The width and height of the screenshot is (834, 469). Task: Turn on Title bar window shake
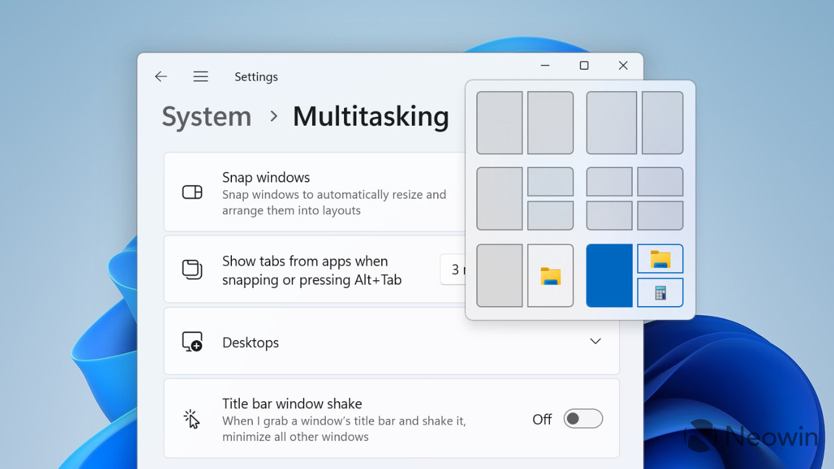(x=583, y=419)
